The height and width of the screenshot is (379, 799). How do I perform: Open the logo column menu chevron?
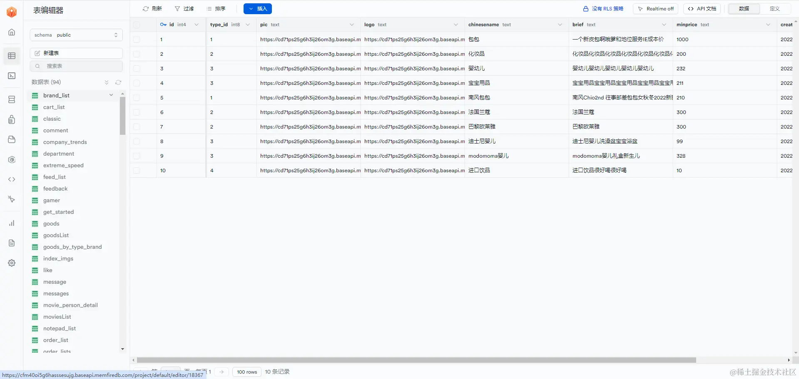tap(456, 25)
